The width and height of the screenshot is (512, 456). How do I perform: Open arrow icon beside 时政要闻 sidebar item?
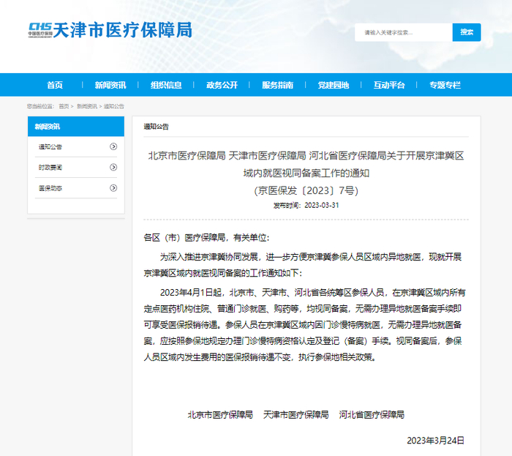[x=113, y=167]
